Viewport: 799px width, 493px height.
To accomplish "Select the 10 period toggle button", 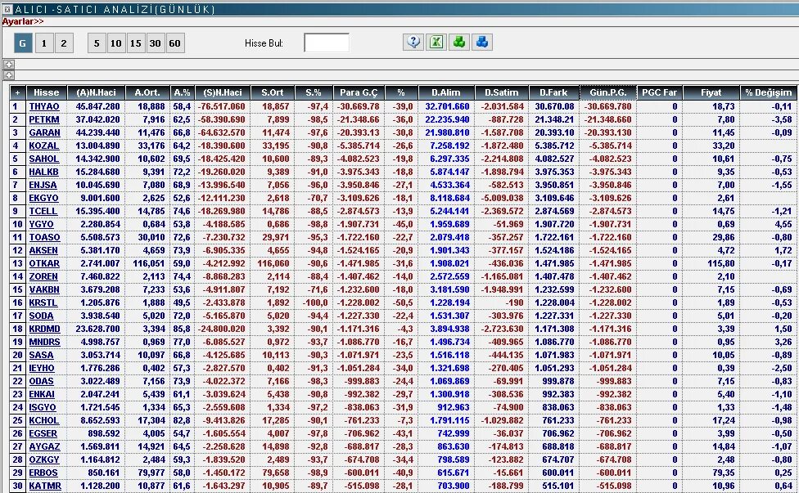I will pos(116,43).
